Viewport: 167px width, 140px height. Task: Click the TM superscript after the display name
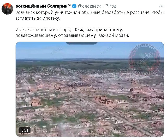(x=69, y=5)
